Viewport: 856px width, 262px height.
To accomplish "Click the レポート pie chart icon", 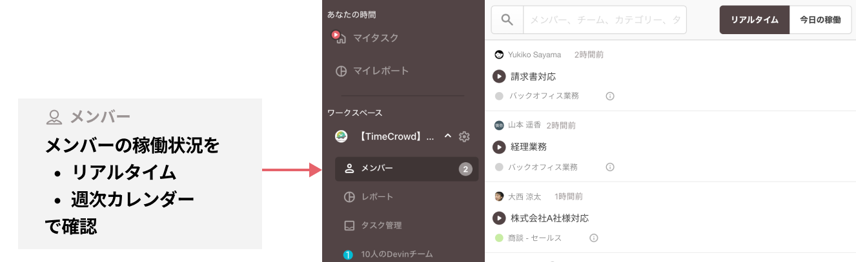I will tap(349, 197).
